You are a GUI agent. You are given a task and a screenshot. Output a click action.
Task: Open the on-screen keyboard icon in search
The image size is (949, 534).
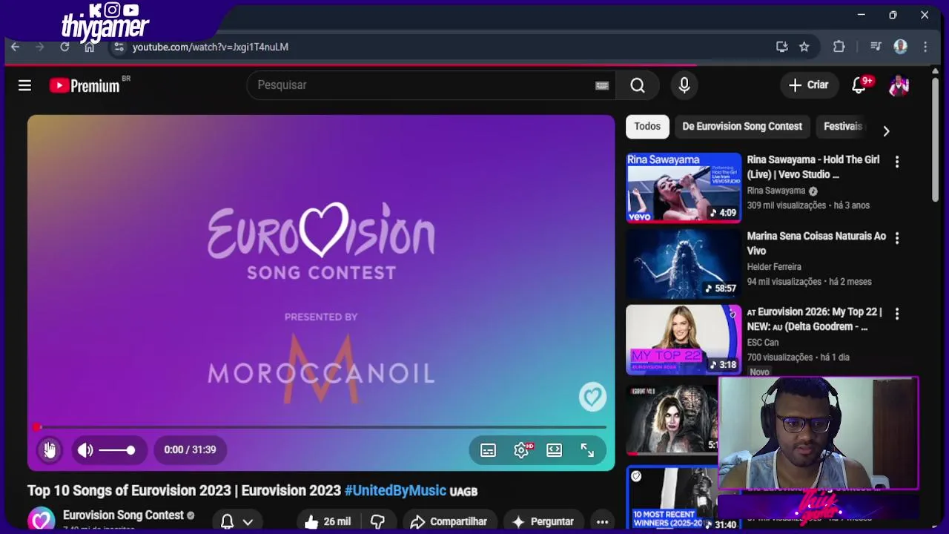click(602, 85)
